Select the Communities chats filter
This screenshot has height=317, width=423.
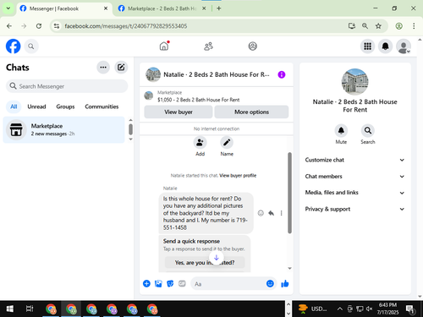click(x=102, y=107)
